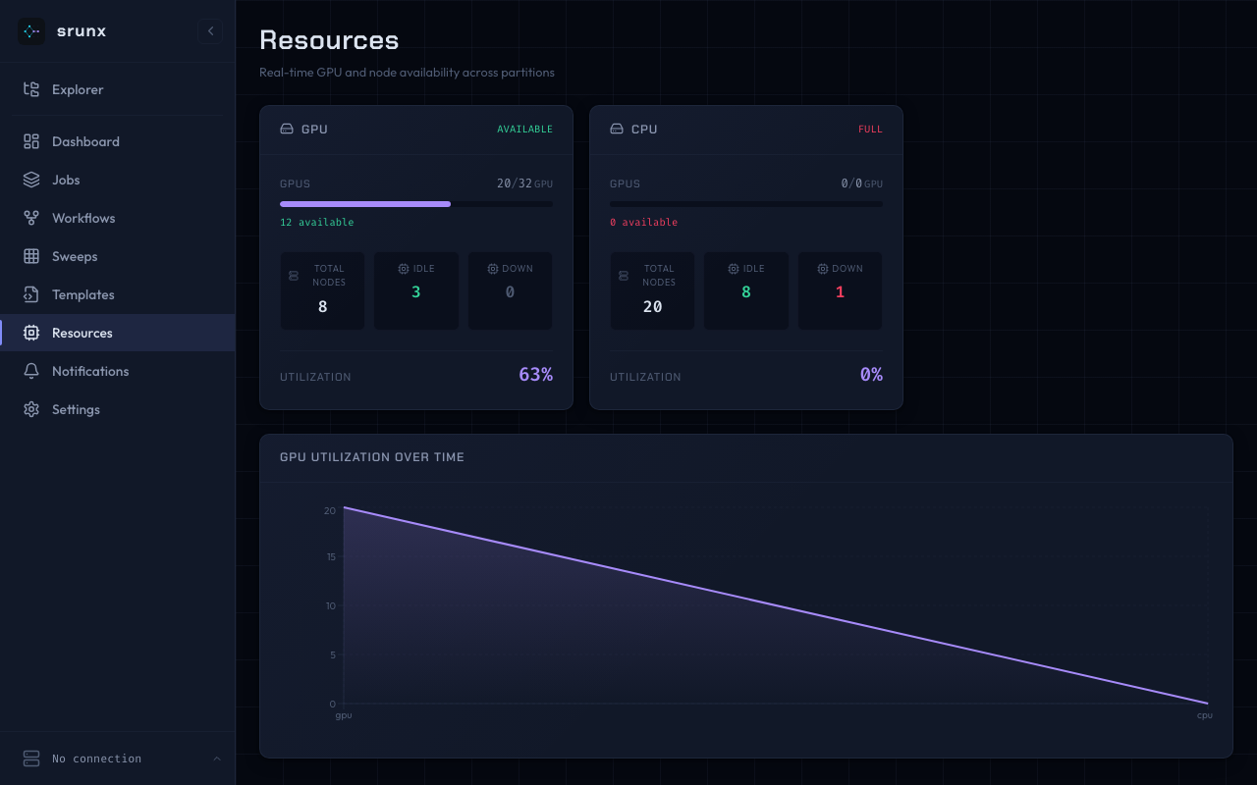Viewport: 1257px width, 785px height.
Task: Click the Sweeps table icon
Action: (x=31, y=256)
